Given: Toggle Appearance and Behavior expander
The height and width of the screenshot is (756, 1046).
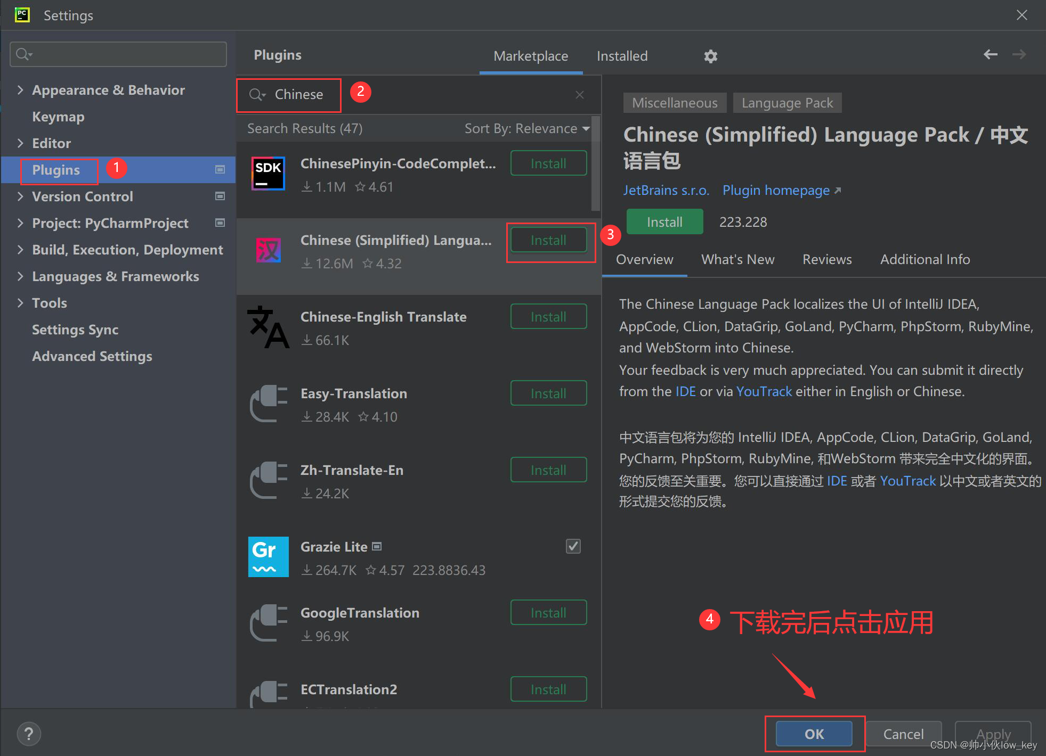Looking at the screenshot, I should tap(18, 90).
